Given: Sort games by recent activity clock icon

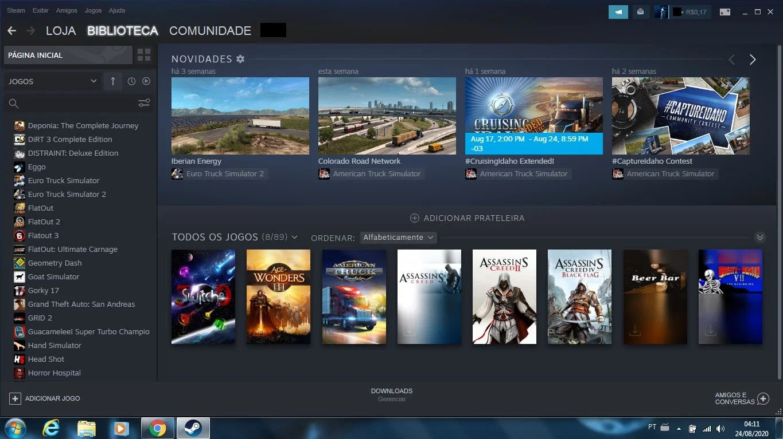Looking at the screenshot, I should (x=131, y=81).
